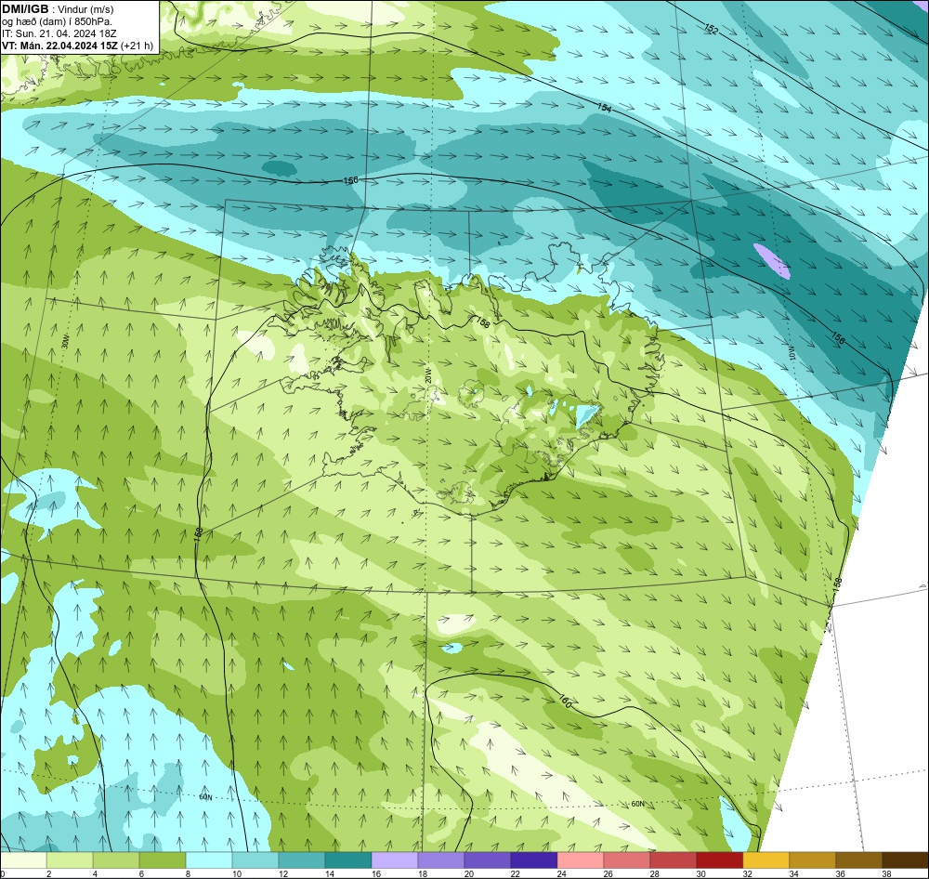Screen dimensions: 929x879
Task: Click the legend value 24
Action: click(562, 873)
